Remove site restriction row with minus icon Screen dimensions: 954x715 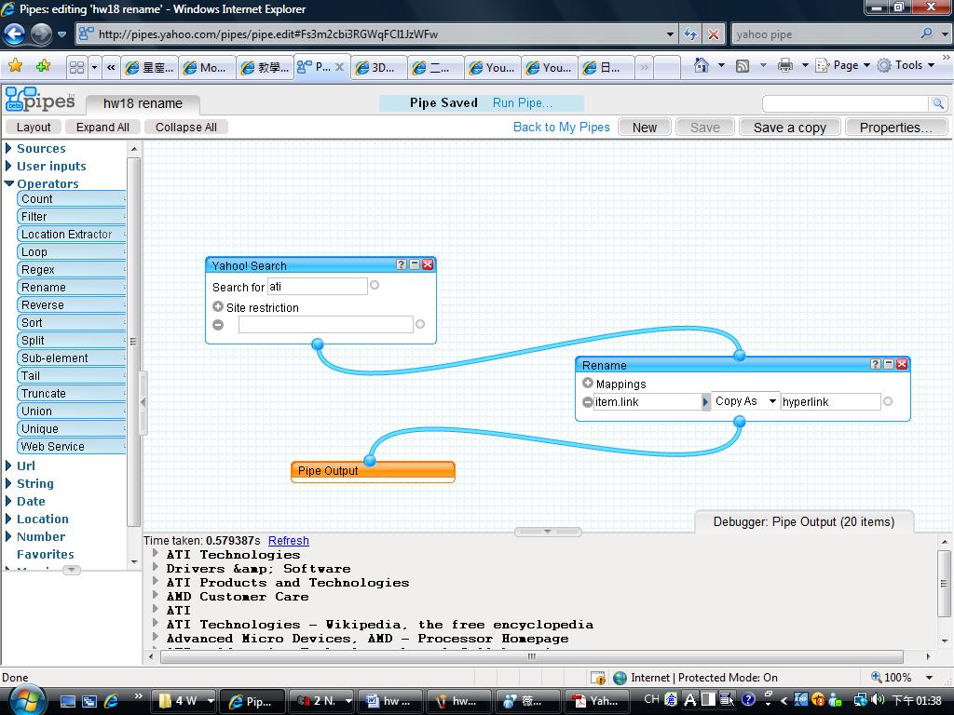tap(218, 325)
